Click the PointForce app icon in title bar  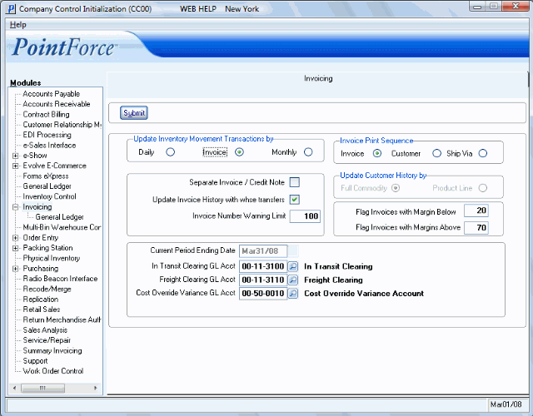(x=11, y=8)
